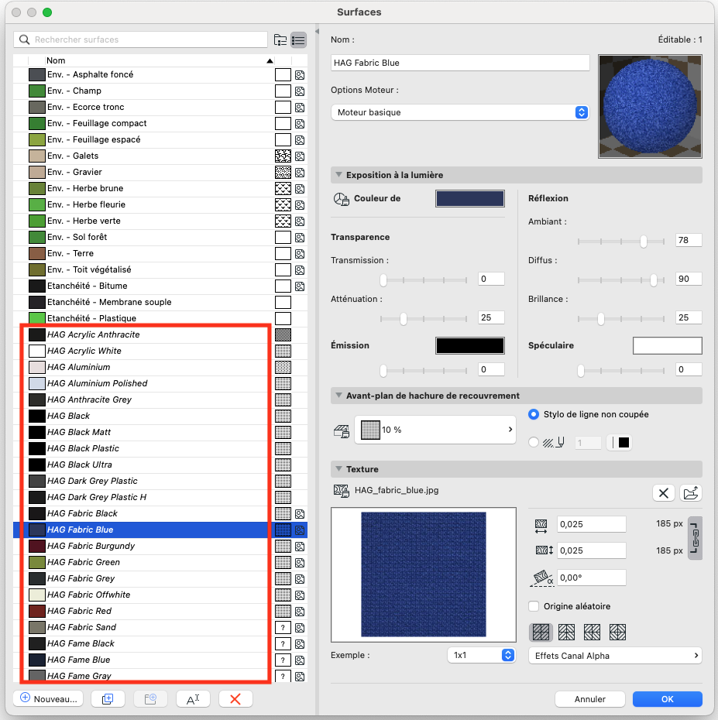Click the Couleur de surface icon
The width and height of the screenshot is (718, 720).
tap(342, 199)
